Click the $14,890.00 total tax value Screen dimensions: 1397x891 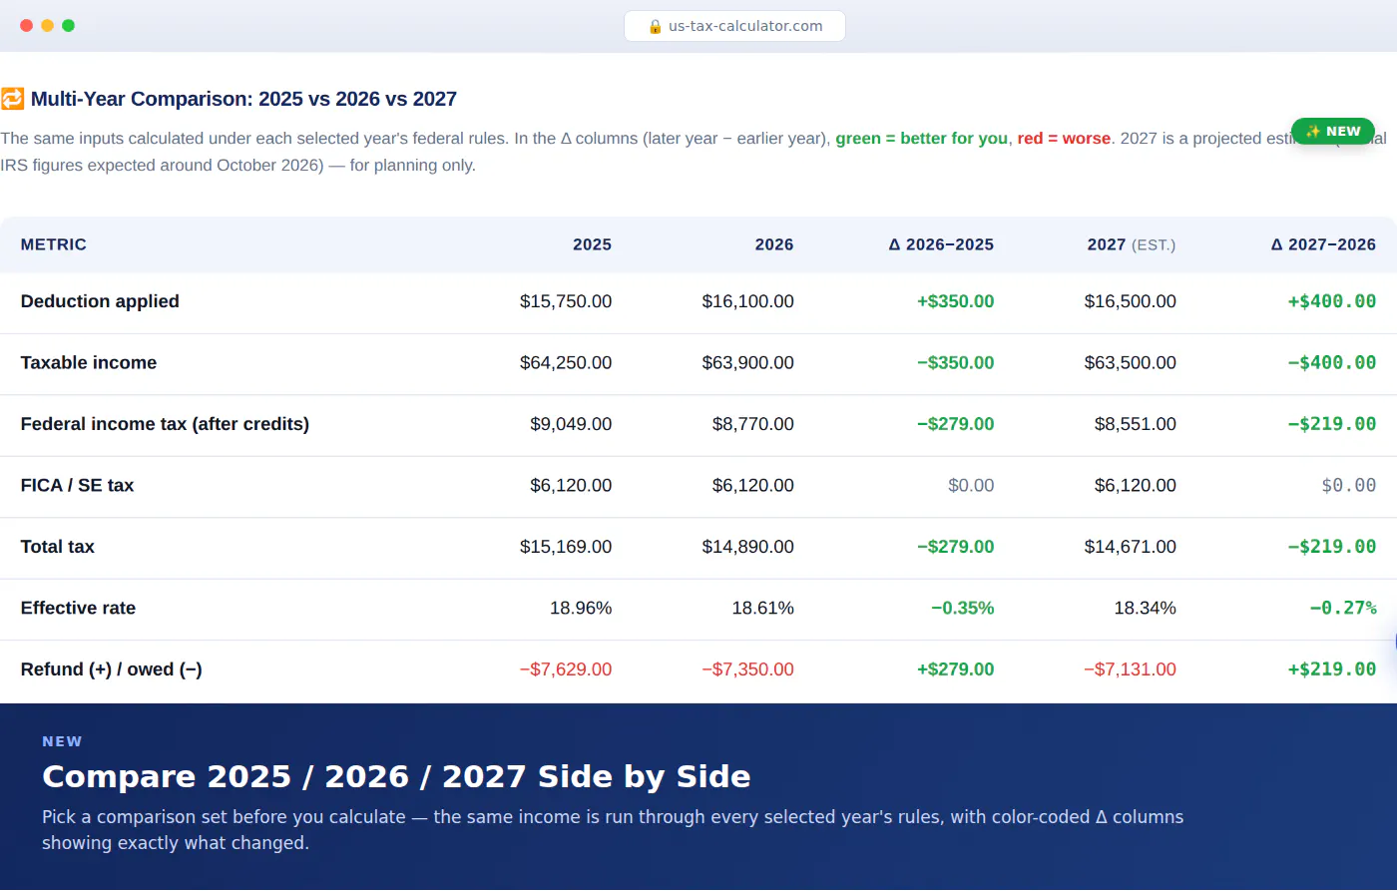click(748, 547)
